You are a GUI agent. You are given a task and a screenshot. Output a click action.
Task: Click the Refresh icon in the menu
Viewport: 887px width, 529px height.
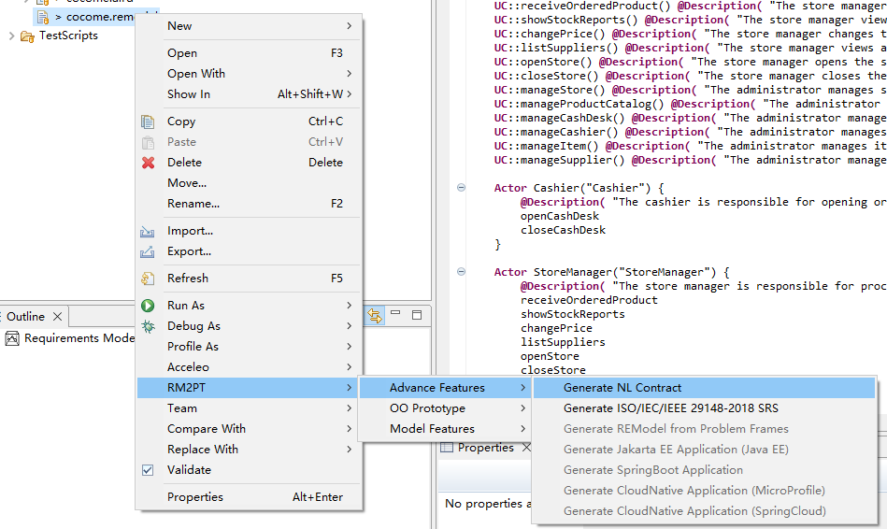[x=148, y=279]
